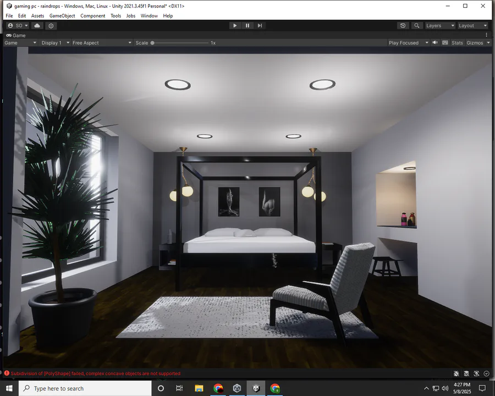The height and width of the screenshot is (396, 495).
Task: Open the File menu
Action: click(x=9, y=16)
